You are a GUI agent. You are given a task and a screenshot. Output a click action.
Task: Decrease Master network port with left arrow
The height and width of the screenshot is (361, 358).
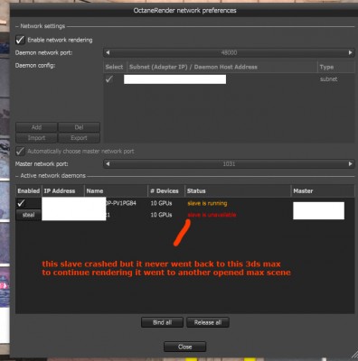pyautogui.click(x=108, y=164)
